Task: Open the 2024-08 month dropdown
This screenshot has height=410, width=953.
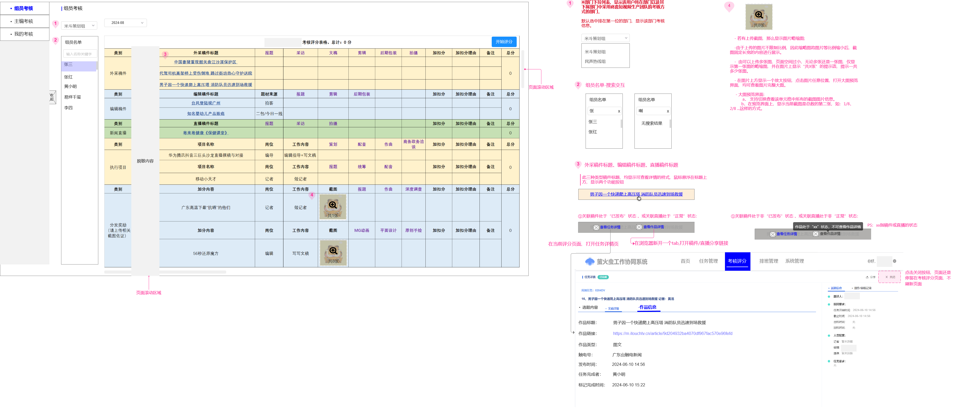Action: 125,23
